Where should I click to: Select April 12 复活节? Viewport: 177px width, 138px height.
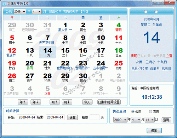pos(12,53)
